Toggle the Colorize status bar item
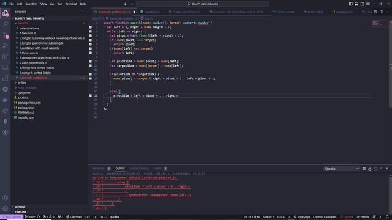Viewport: 392px width, 220px height. (x=347, y=217)
